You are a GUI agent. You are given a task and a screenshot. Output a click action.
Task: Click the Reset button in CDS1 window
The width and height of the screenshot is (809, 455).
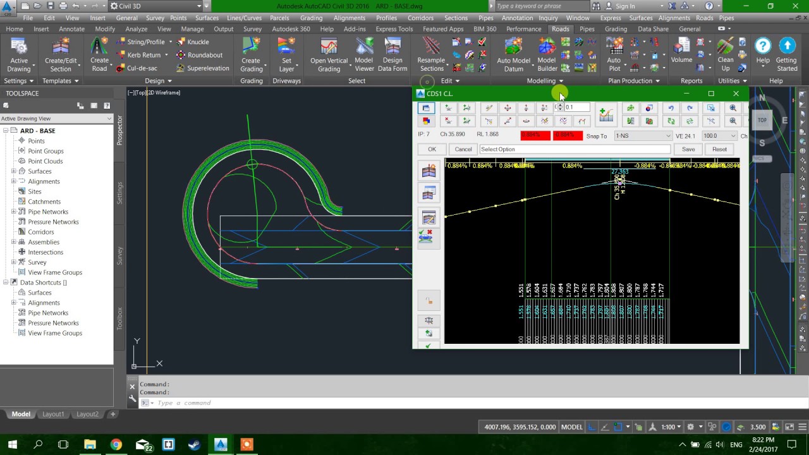[719, 149]
